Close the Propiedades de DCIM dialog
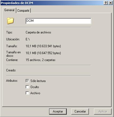The width and height of the screenshot is (114, 117). 111,3
